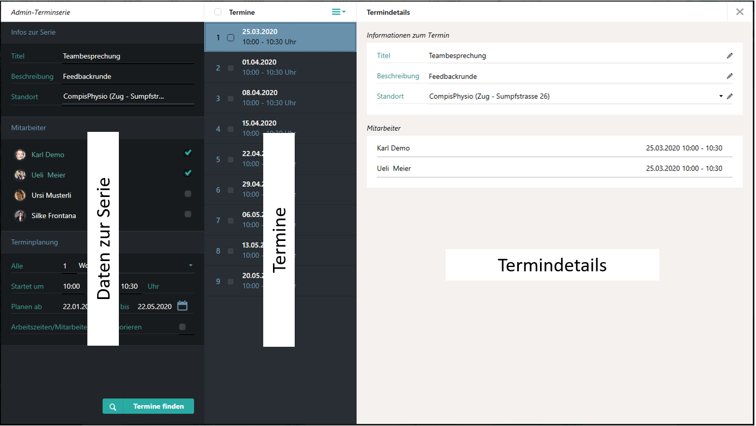756x426 pixels.
Task: Toggle the select-all checkbox beside Termine header
Action: [218, 12]
